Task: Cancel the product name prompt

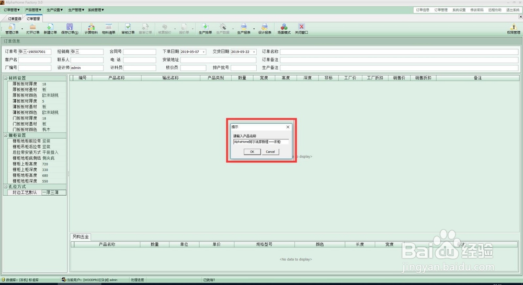Action: tap(270, 152)
